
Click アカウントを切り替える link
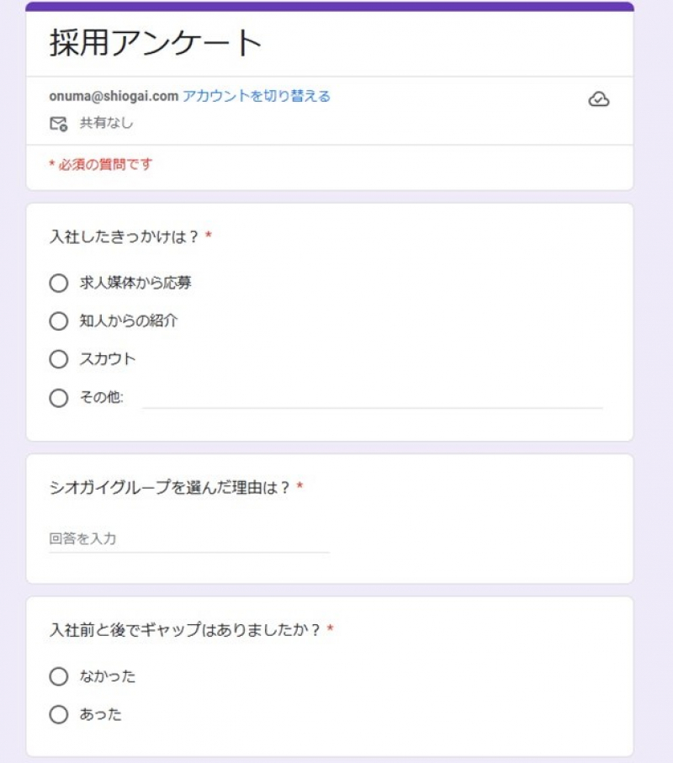(257, 96)
